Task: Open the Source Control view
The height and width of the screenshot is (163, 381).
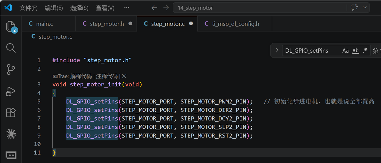Action: click(x=11, y=69)
